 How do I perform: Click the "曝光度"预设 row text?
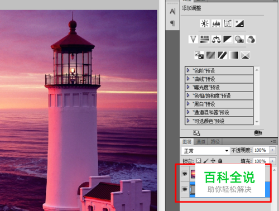point(206,87)
